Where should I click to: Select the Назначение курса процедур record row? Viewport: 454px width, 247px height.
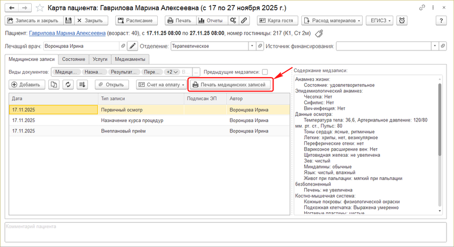pos(149,120)
